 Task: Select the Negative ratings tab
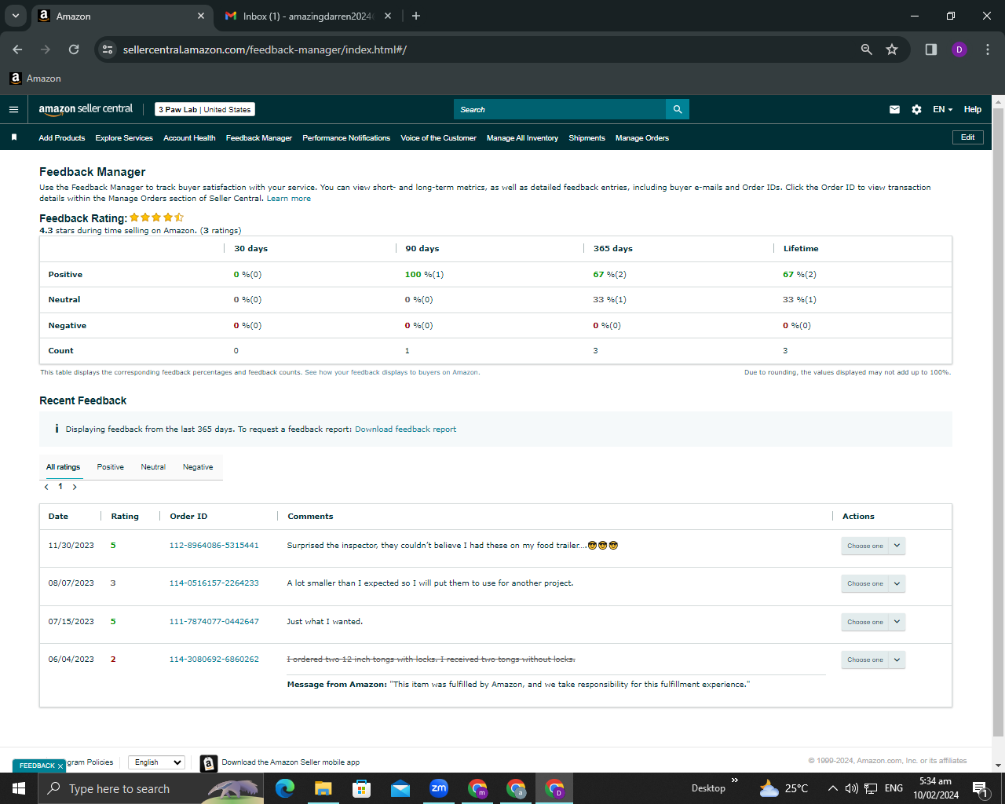(x=198, y=467)
